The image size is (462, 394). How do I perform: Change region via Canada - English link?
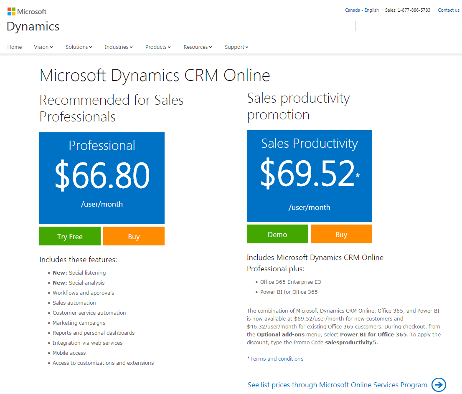pyautogui.click(x=362, y=10)
